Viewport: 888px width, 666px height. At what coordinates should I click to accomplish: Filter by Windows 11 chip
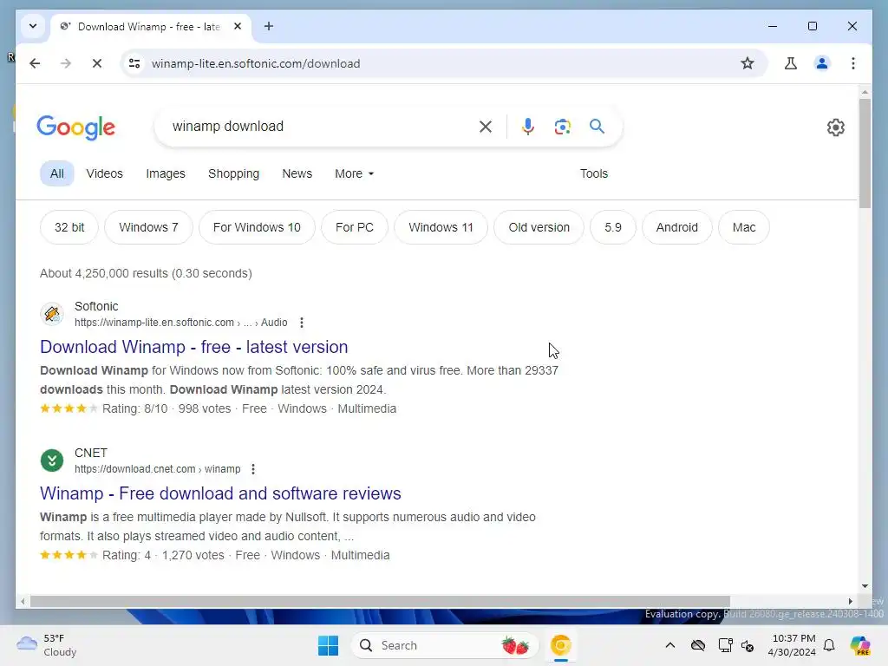tap(441, 227)
